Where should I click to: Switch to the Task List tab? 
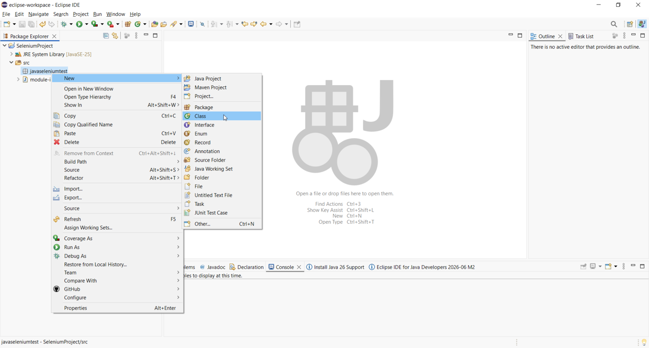(x=581, y=36)
